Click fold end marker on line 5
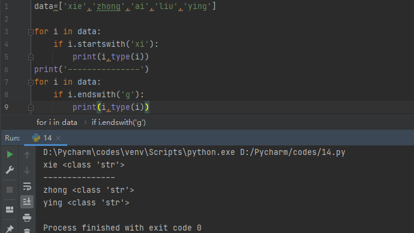414x233 pixels. click(x=31, y=57)
